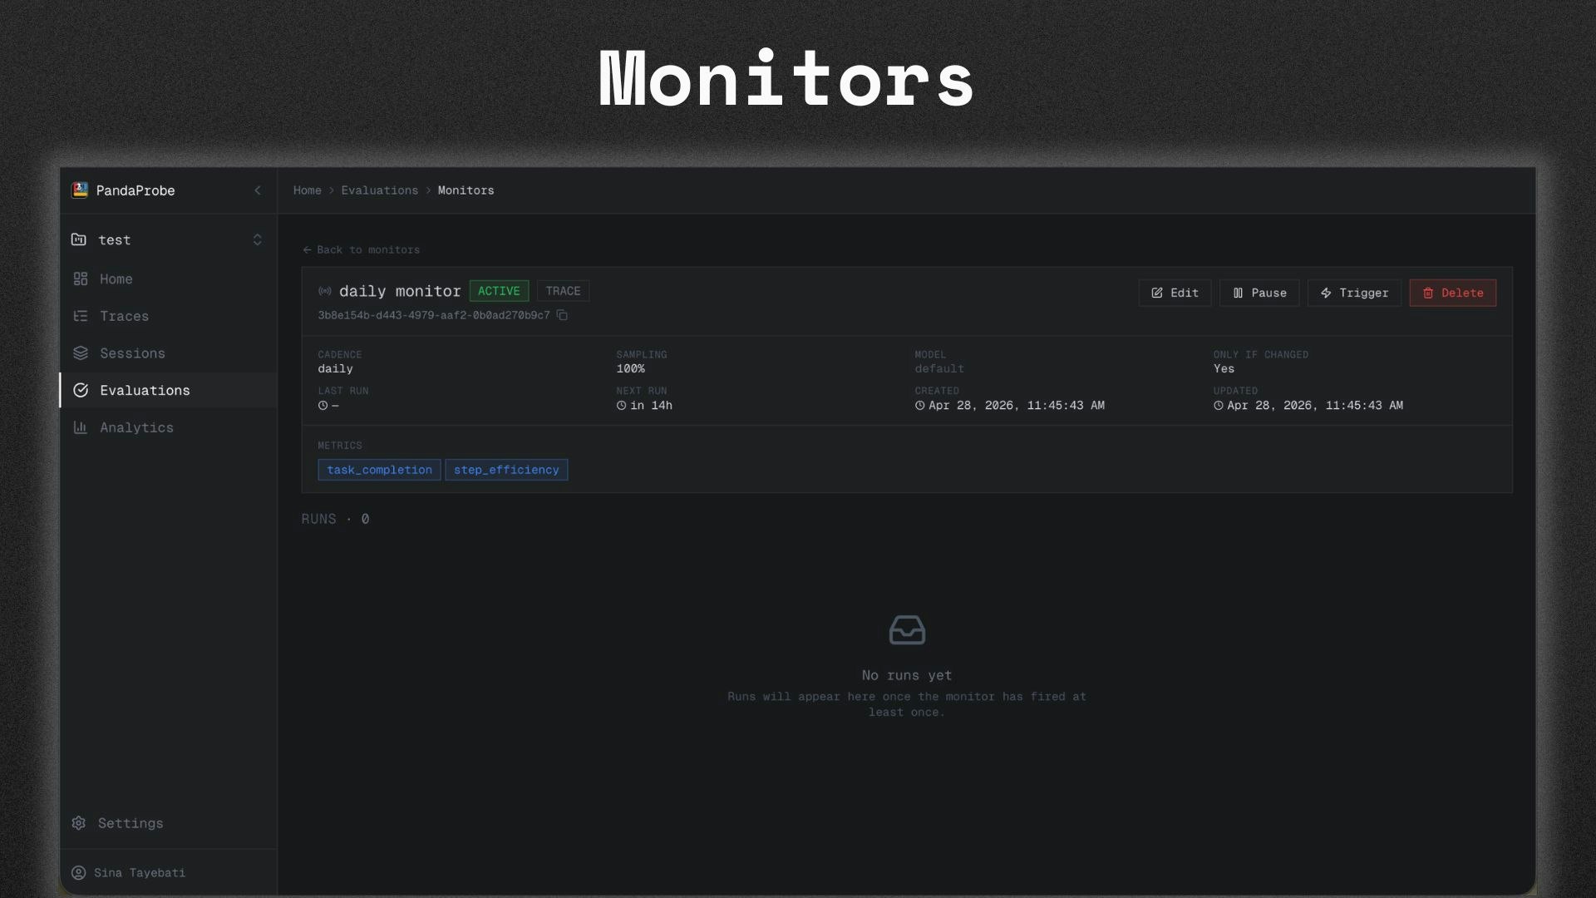Click the updated timestamp under UPDATED
Screen dimensions: 1596x898
1315,406
